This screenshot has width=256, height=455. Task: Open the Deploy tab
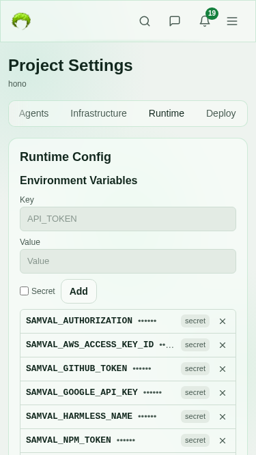221,113
